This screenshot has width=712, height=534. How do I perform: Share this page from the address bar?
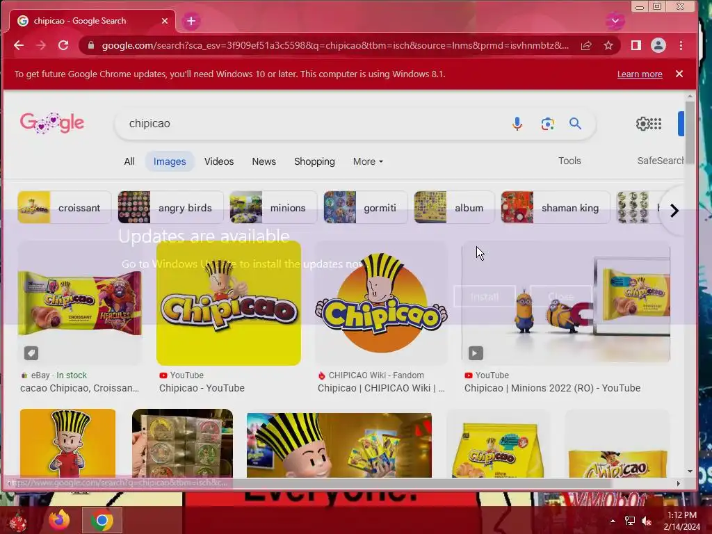[x=585, y=45]
